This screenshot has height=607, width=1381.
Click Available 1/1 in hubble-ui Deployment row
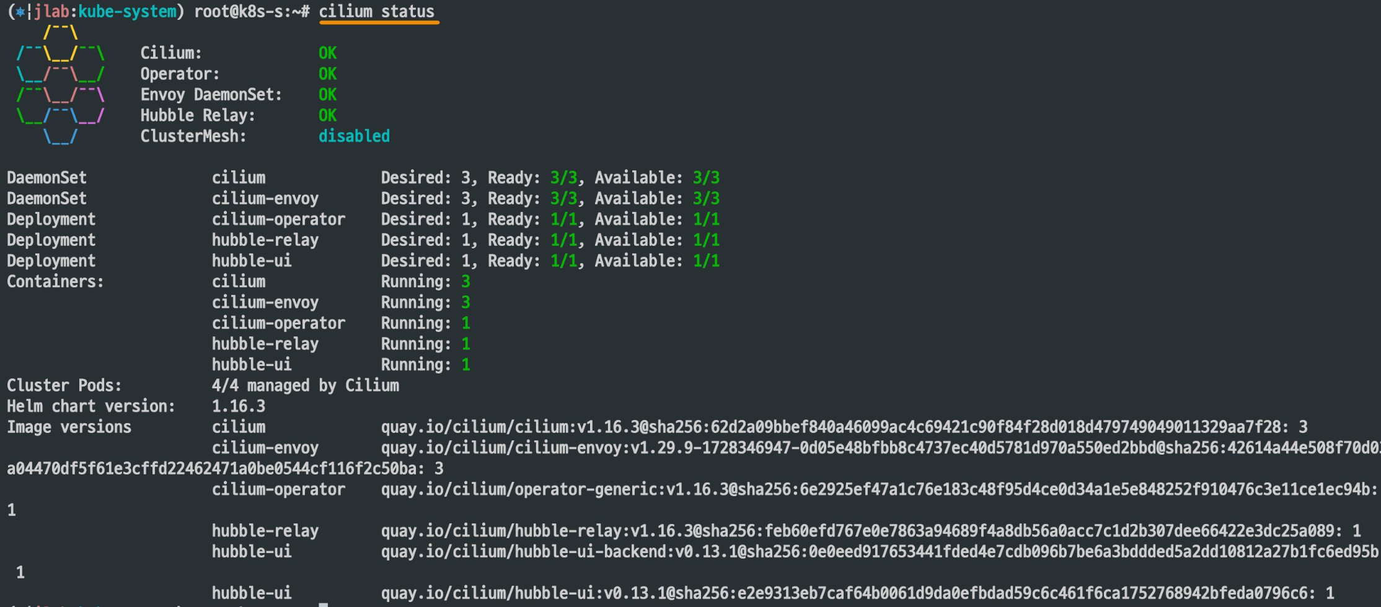tap(706, 261)
